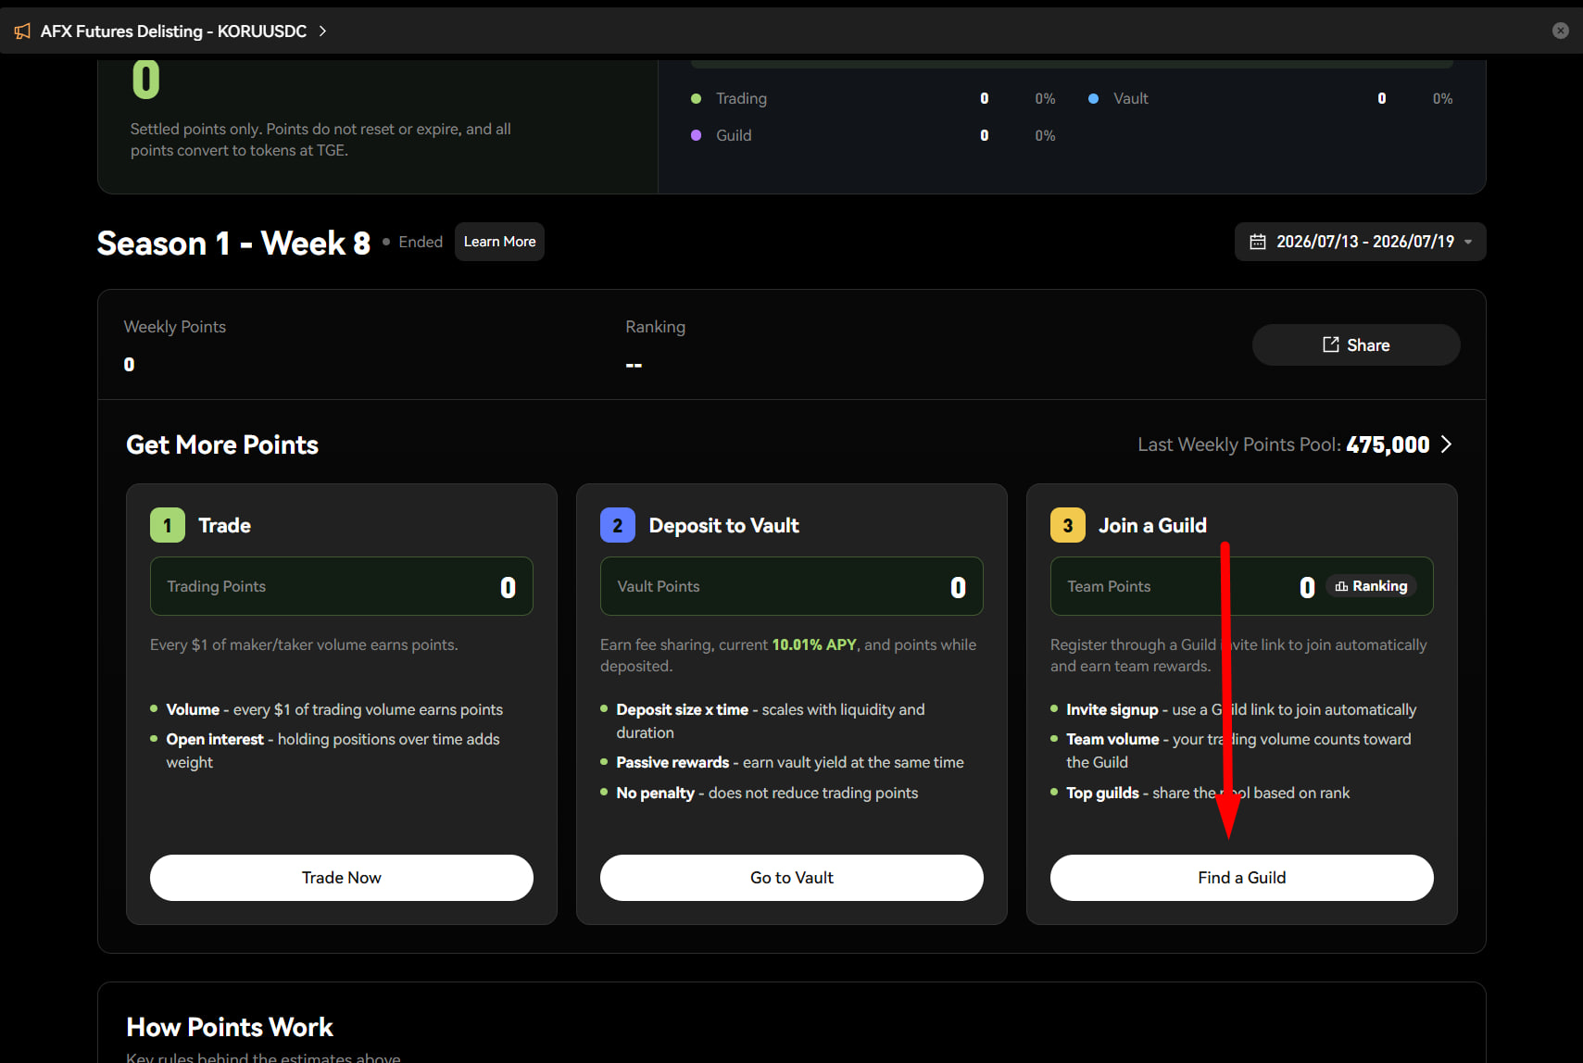Click the 'Passive rewards' bullet text

[x=790, y=762]
